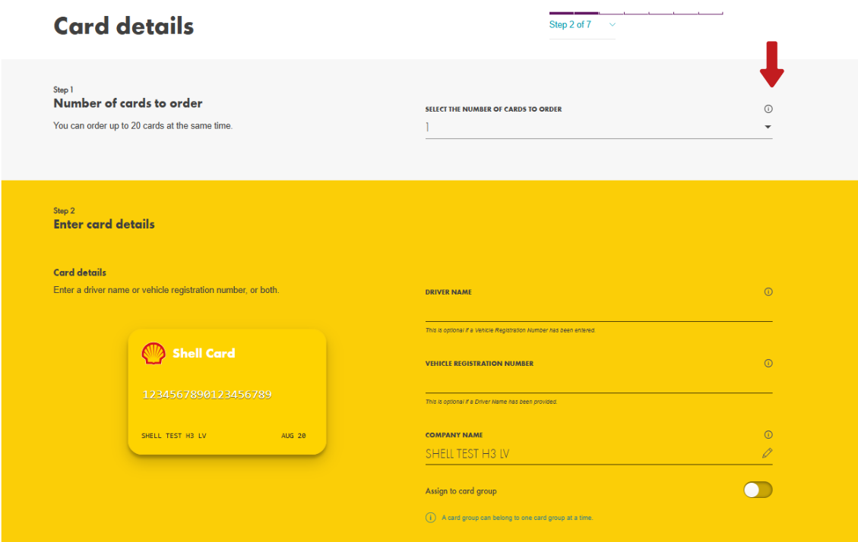This screenshot has height=542, width=858.
Task: Open the cards quantity dropdown arrow
Action: point(768,127)
